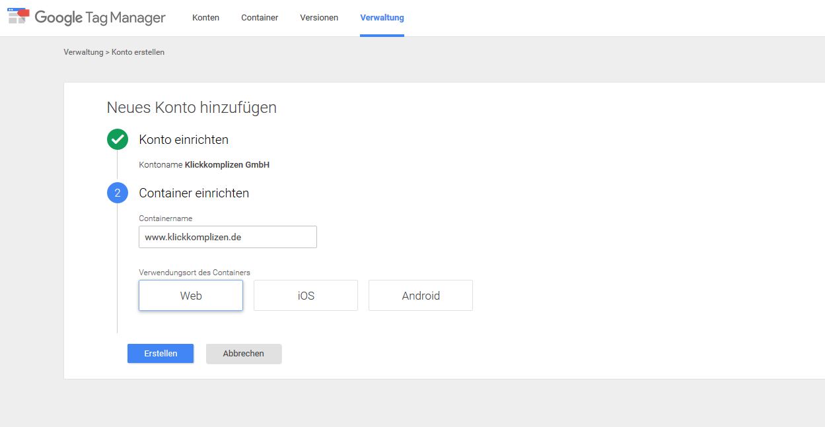Open the Konten tab
The height and width of the screenshot is (427, 825).
tap(205, 18)
